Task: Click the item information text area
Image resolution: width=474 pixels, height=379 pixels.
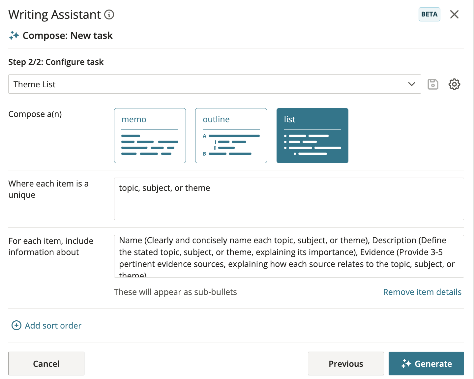Action: 289,256
